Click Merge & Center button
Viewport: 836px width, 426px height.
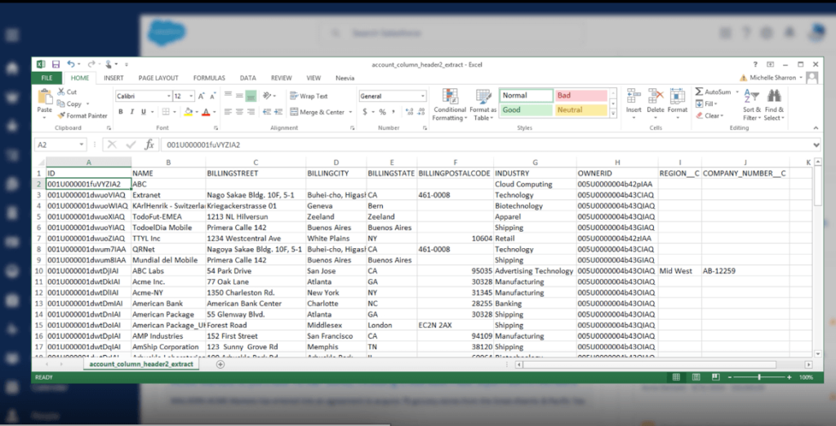coord(318,112)
